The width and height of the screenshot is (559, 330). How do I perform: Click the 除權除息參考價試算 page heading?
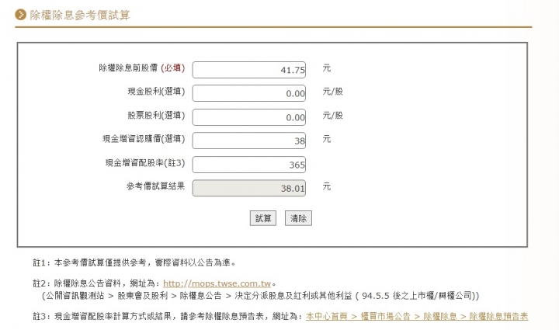(80, 15)
